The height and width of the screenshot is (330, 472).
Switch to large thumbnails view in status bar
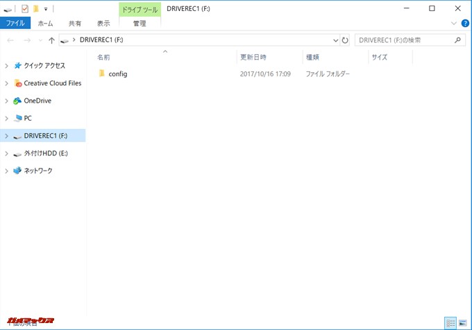coord(463,323)
